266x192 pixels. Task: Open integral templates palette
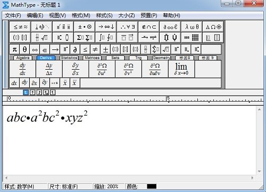[x=106, y=37]
